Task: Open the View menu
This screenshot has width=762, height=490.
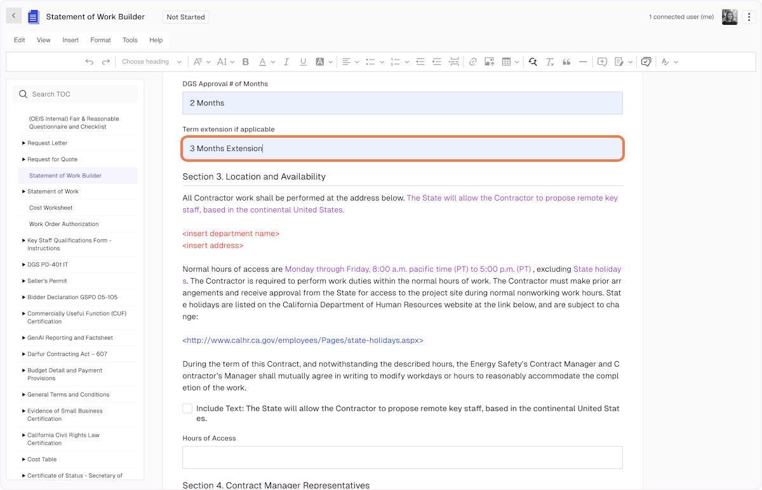Action: coord(44,40)
